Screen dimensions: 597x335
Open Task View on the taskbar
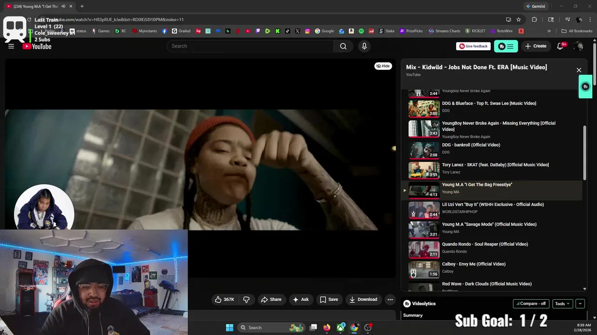click(313, 328)
